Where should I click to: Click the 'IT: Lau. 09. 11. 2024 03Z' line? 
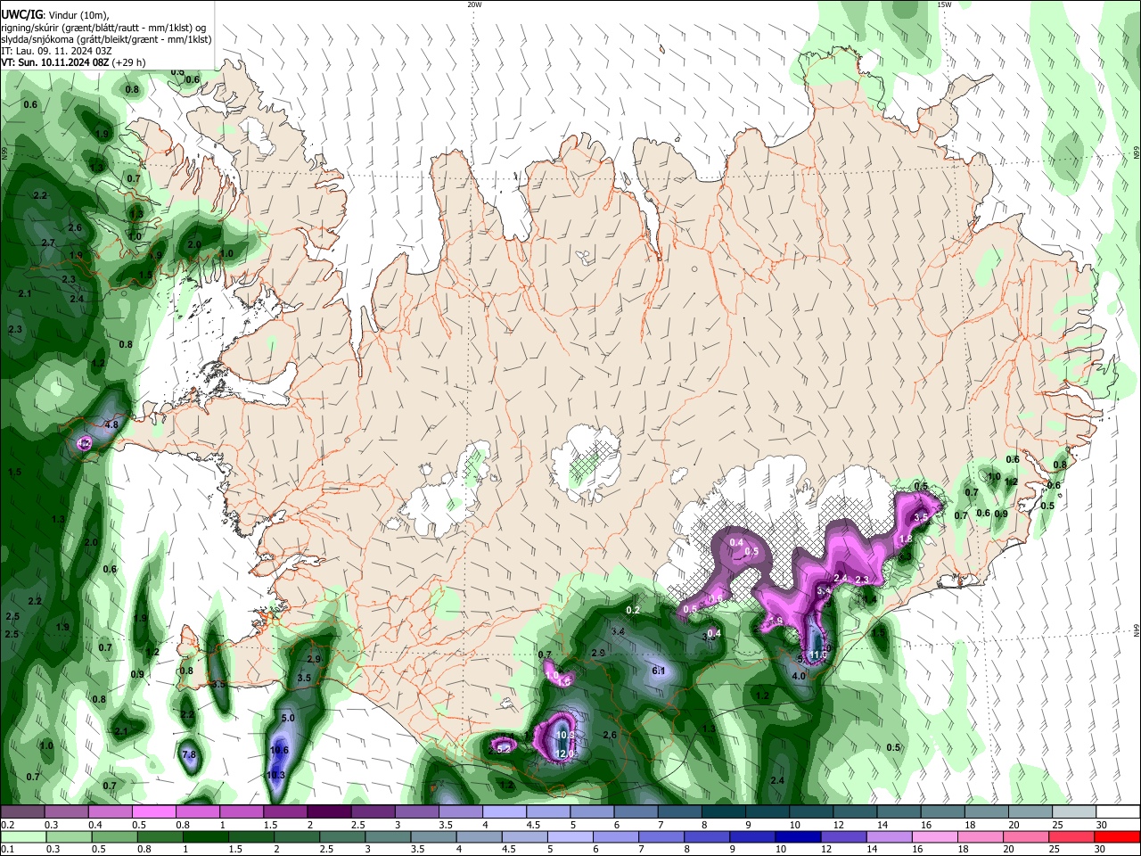(56, 51)
